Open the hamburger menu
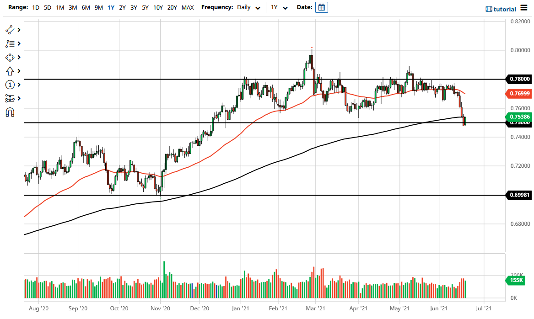 pyautogui.click(x=524, y=8)
